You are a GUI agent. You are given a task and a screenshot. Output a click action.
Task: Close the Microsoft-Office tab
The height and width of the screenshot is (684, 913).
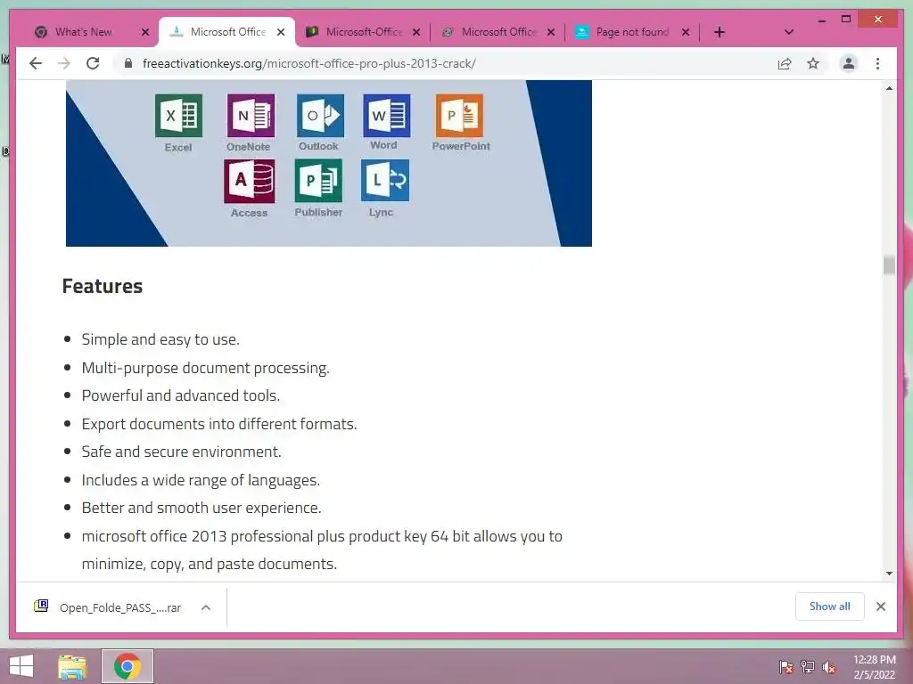click(x=416, y=33)
